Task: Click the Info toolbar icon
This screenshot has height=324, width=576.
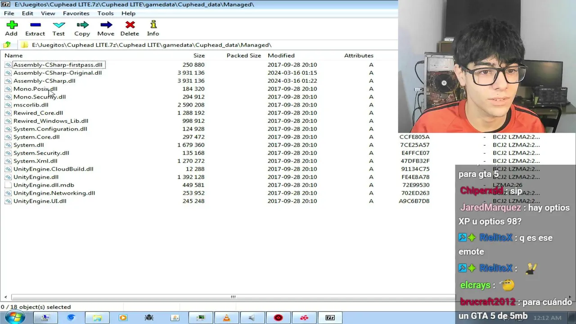Action: point(153,24)
